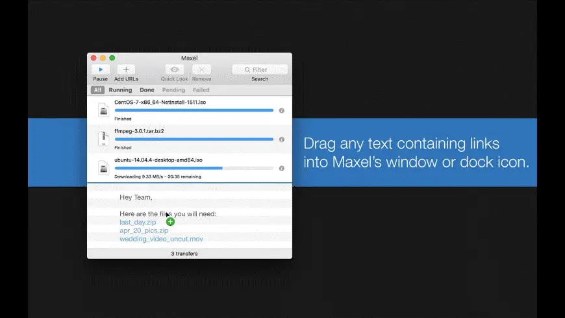Open info for ffmpeg-3.0.1.tar.bz2
The width and height of the screenshot is (565, 318).
282,140
